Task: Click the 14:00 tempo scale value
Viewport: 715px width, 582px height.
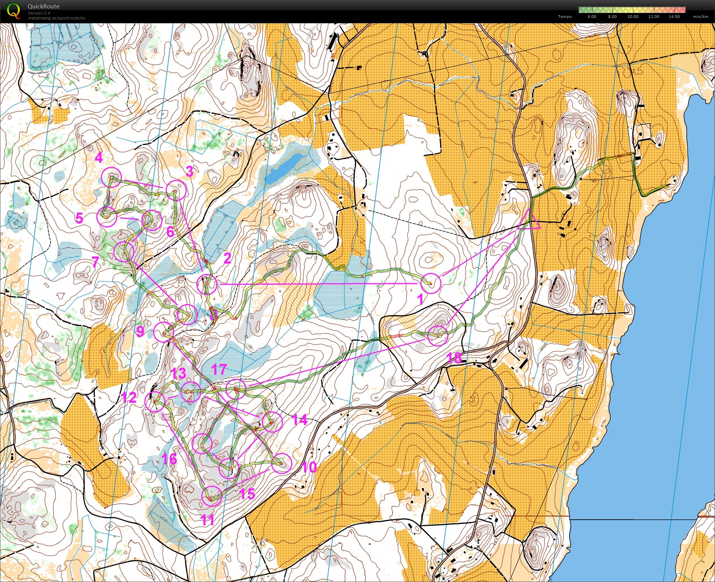Action: pyautogui.click(x=674, y=17)
